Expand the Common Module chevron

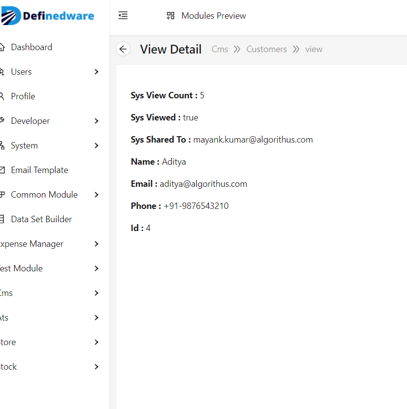pos(96,195)
